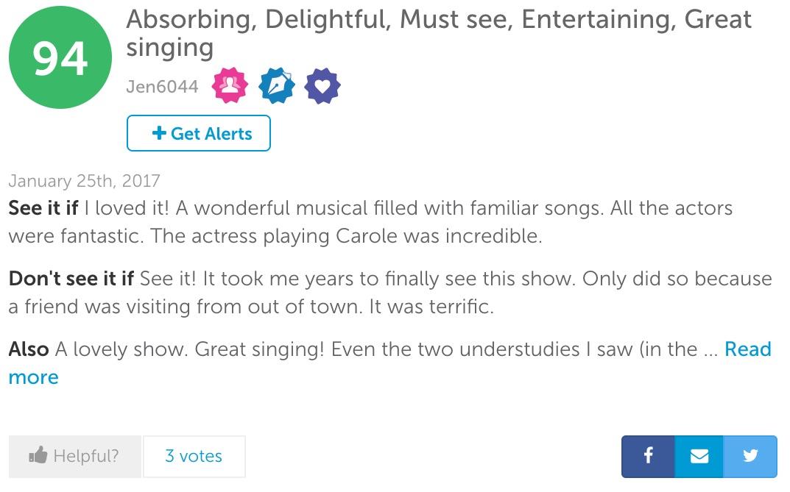
Task: Click the plus icon beside Get Alerts
Action: (x=158, y=133)
